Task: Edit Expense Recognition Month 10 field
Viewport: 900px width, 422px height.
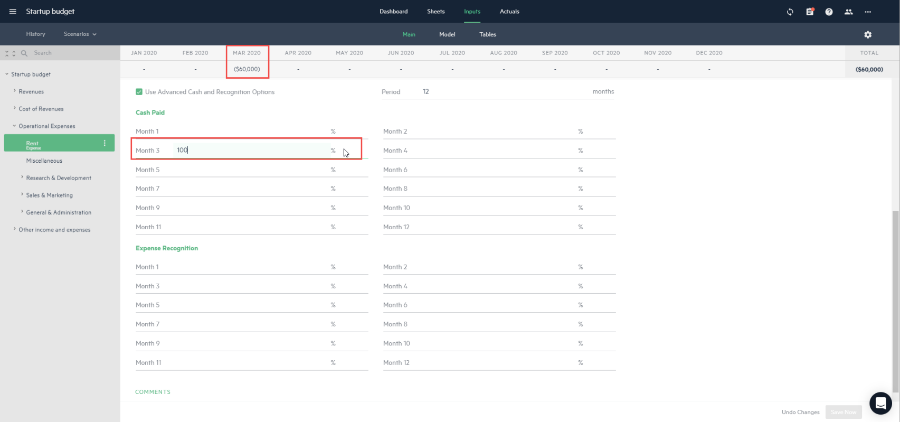Action: point(499,343)
